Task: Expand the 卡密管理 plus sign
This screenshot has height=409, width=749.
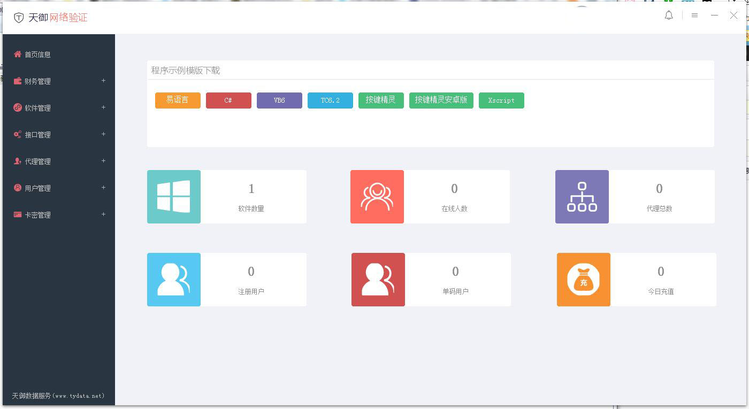Action: 103,214
